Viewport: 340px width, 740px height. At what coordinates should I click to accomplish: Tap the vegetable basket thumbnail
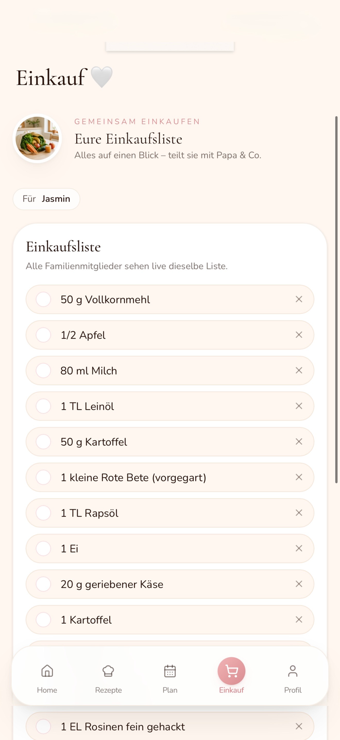37,138
